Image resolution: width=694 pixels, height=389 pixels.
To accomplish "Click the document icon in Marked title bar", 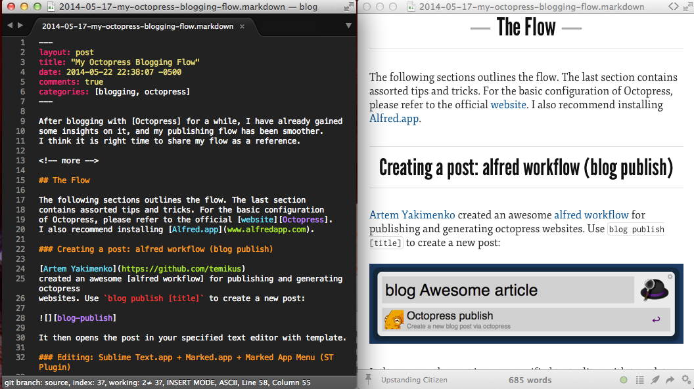I will pyautogui.click(x=411, y=7).
